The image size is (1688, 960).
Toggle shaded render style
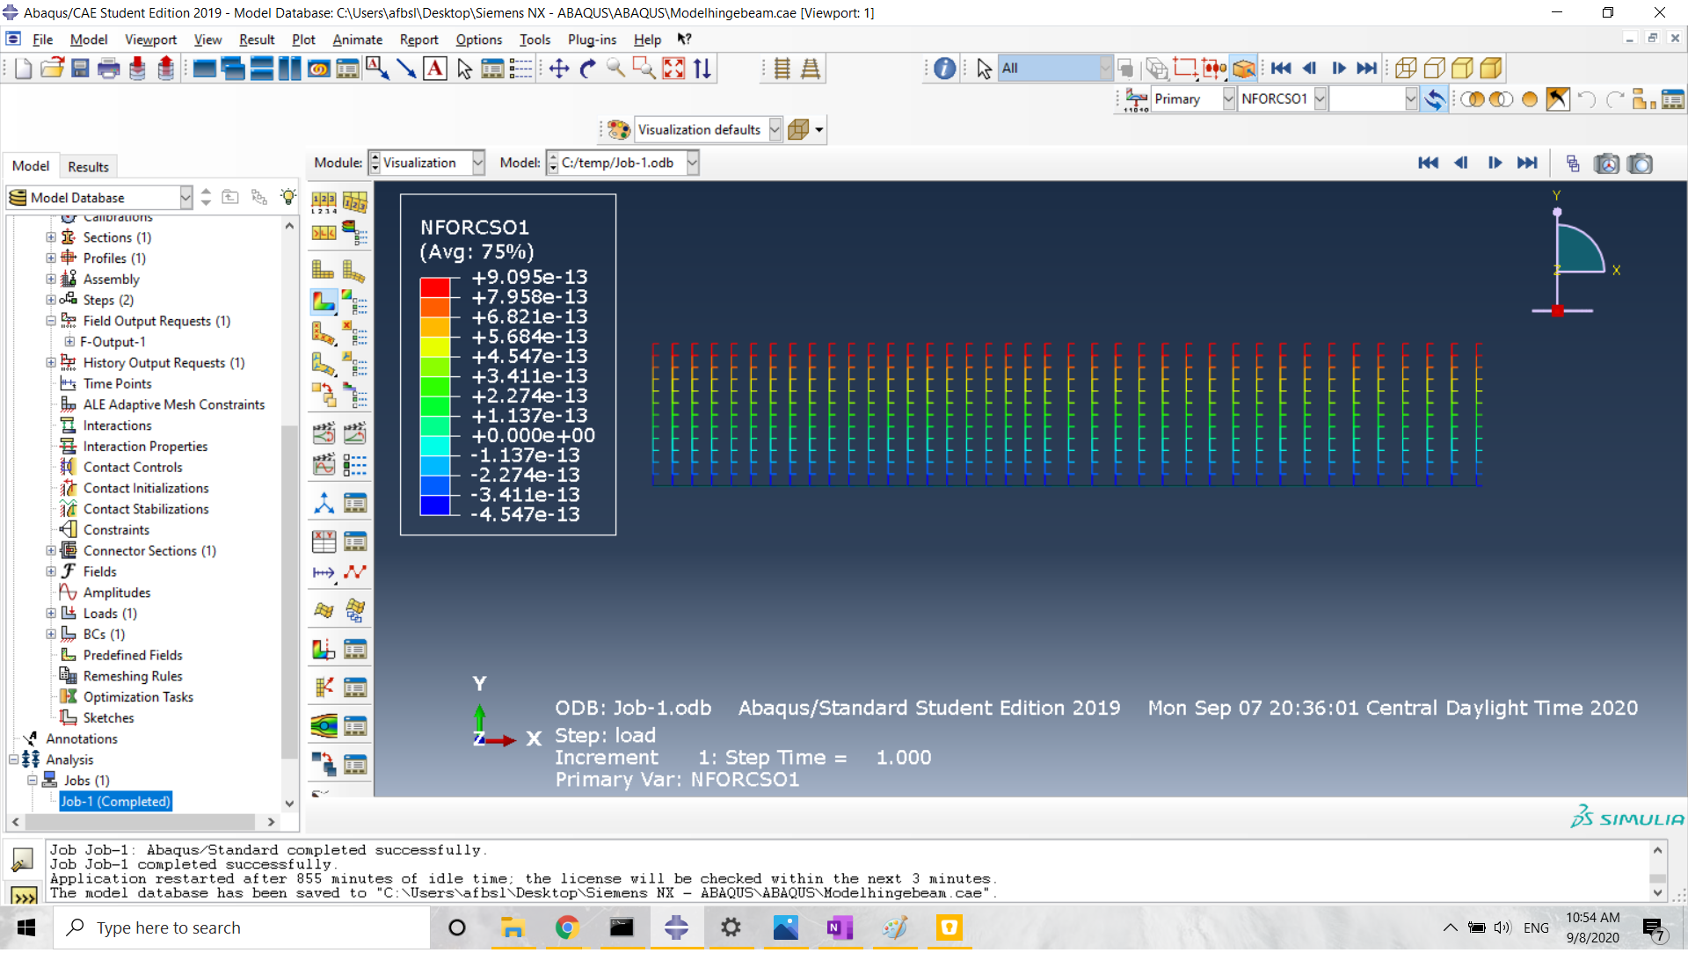(1491, 69)
